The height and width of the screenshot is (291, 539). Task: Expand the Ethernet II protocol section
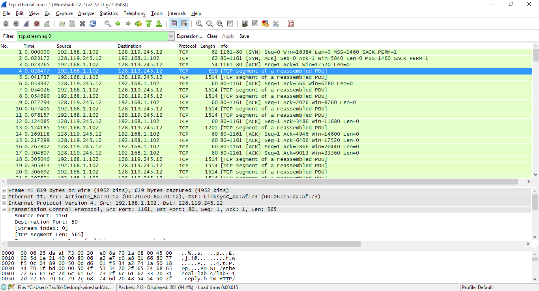pyautogui.click(x=3, y=197)
